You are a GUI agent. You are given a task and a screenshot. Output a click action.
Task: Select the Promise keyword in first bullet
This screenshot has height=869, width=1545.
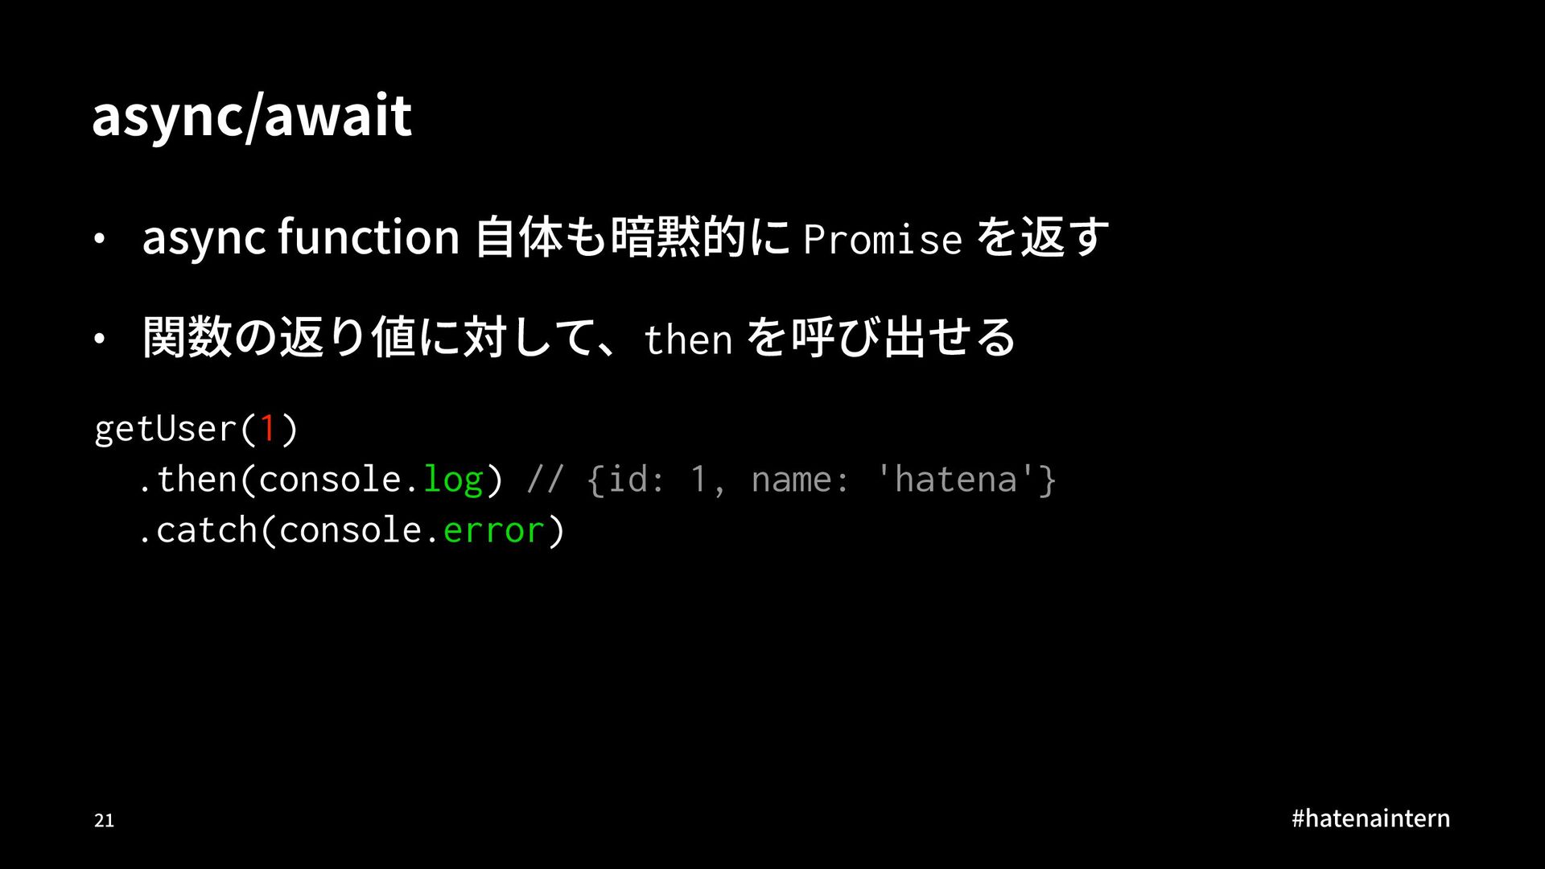[883, 240]
